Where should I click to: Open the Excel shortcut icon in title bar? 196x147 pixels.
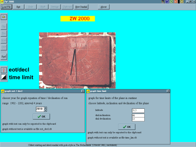click(x=171, y=2)
